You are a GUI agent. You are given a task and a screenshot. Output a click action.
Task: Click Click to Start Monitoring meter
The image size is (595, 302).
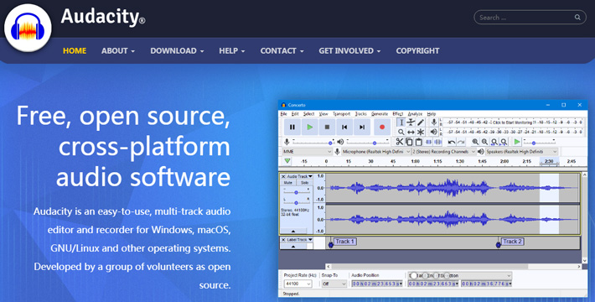pyautogui.click(x=512, y=122)
